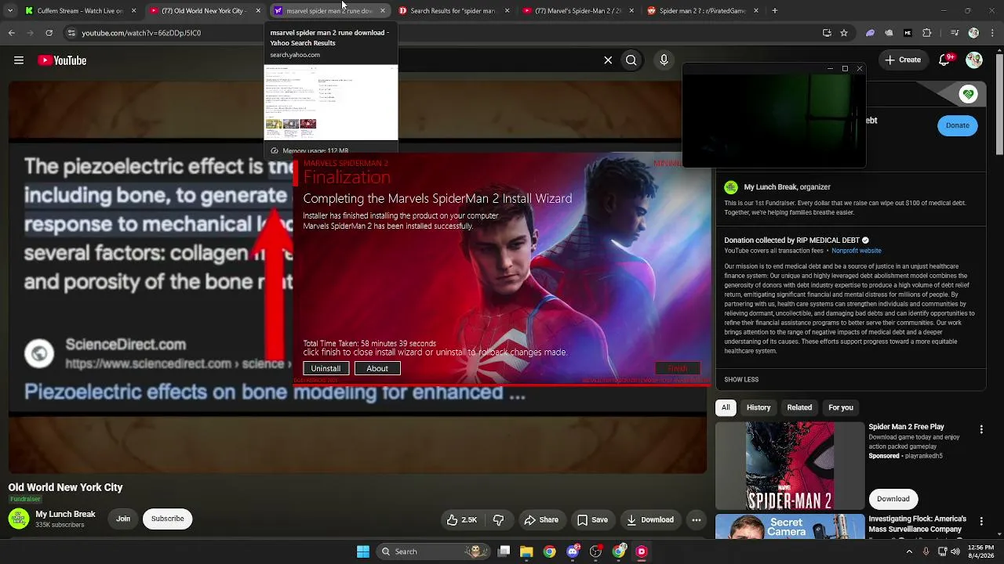Save the video to a playlist

tap(592, 519)
